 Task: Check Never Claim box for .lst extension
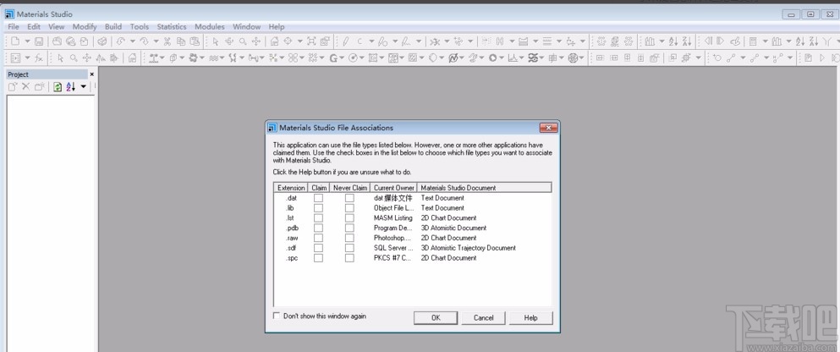tap(349, 218)
